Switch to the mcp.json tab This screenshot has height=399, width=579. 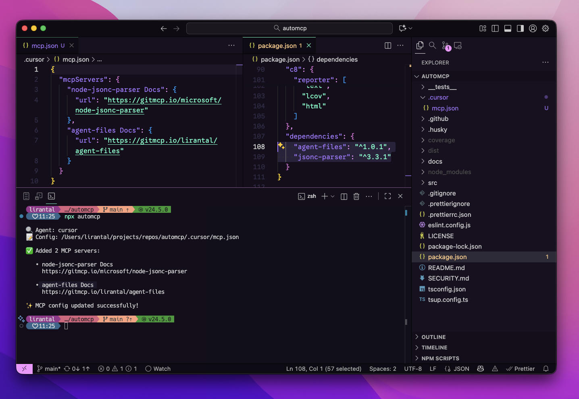[x=44, y=46]
